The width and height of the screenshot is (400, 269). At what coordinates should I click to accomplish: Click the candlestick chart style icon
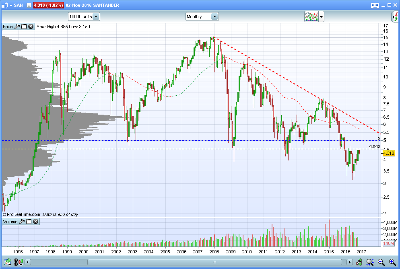pyautogui.click(x=4, y=5)
